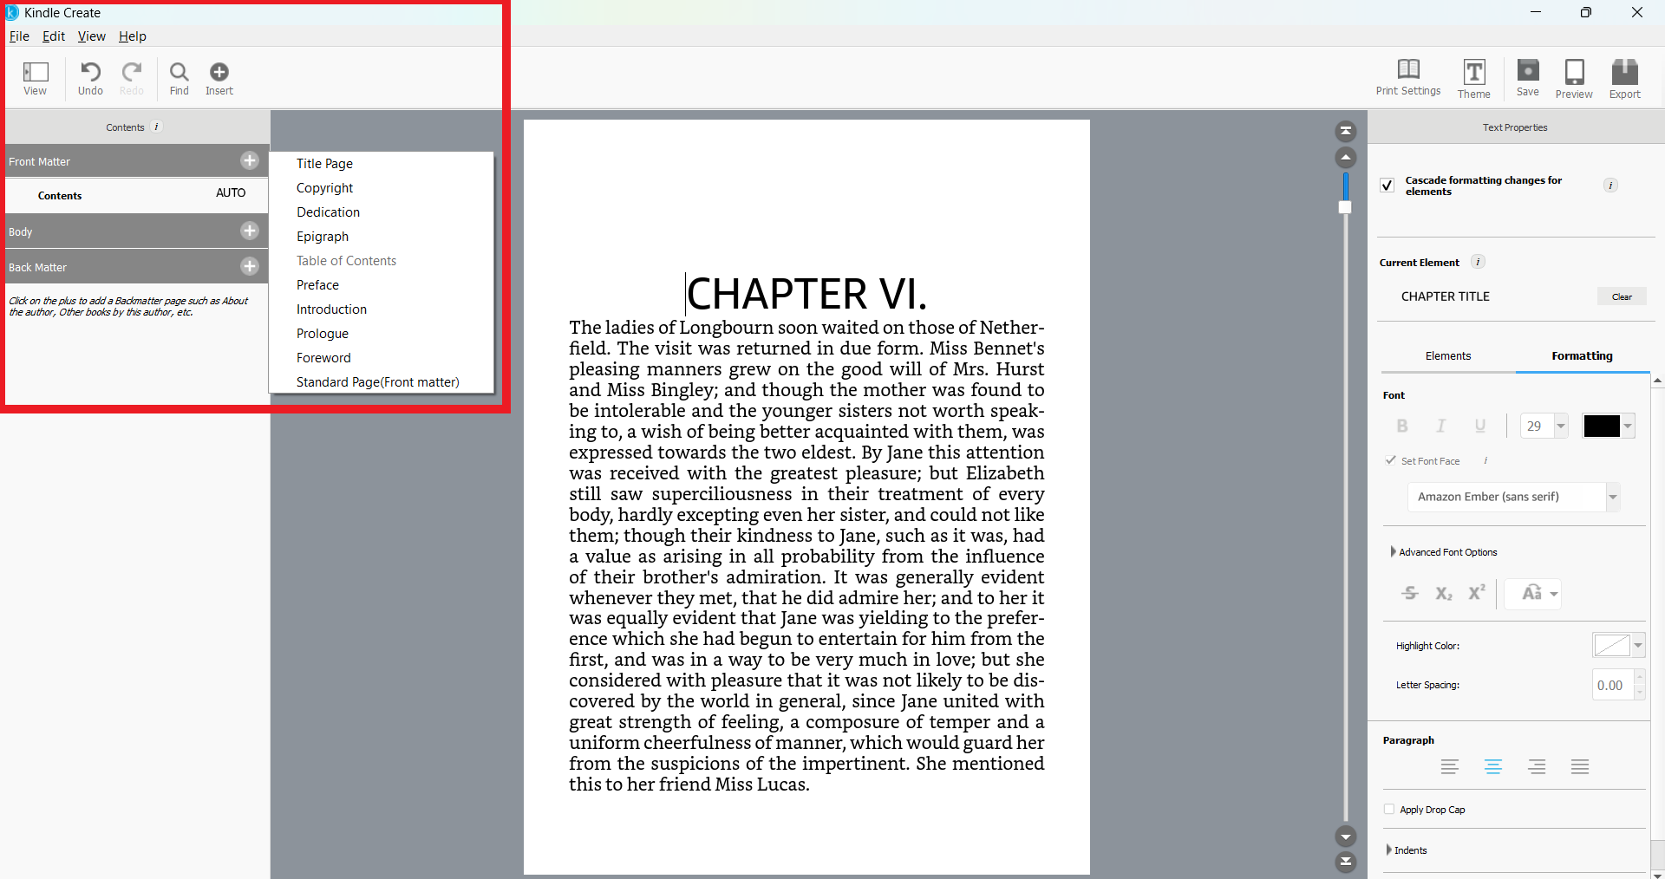
Task: Apply superscript formatting
Action: tap(1477, 593)
